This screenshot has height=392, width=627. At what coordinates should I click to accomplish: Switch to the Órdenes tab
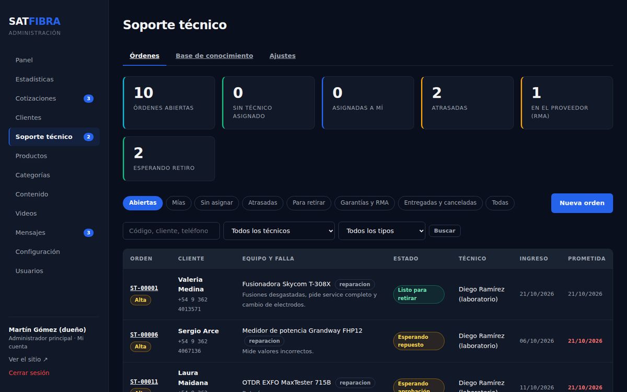click(145, 56)
